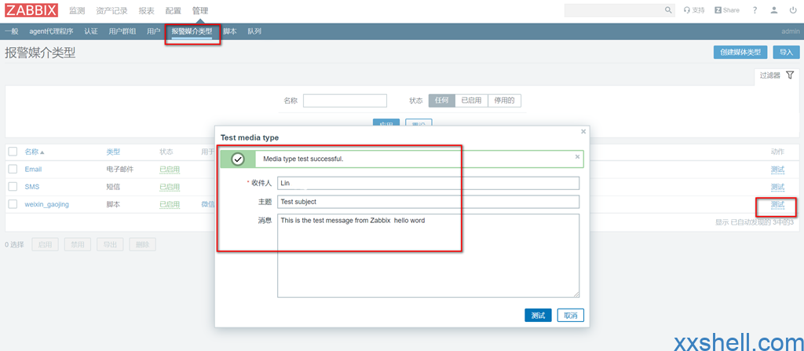
Task: Open the 资产记录 menu
Action: tap(111, 10)
